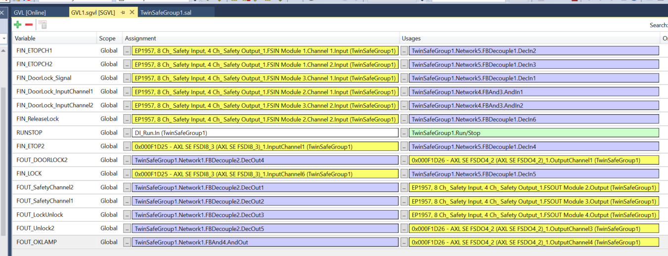The image size is (668, 256).
Task: Click the FSOUT Module 2.Output usage field
Action: pyautogui.click(x=534, y=187)
